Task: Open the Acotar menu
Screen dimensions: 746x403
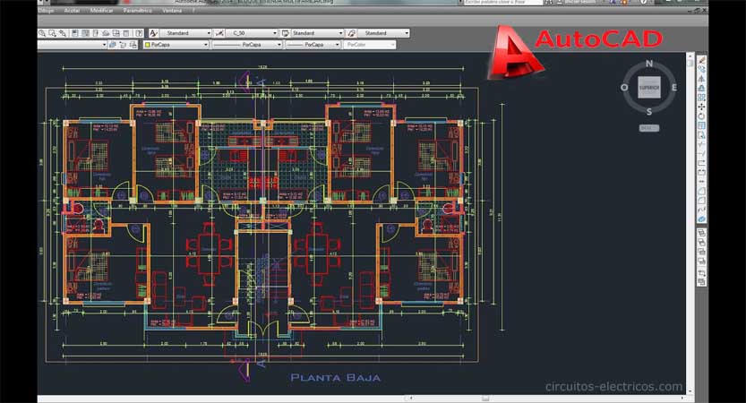Action: pos(72,11)
